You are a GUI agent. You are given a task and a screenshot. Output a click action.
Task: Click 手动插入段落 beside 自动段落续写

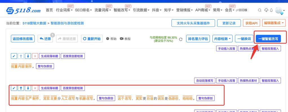pos(227,80)
